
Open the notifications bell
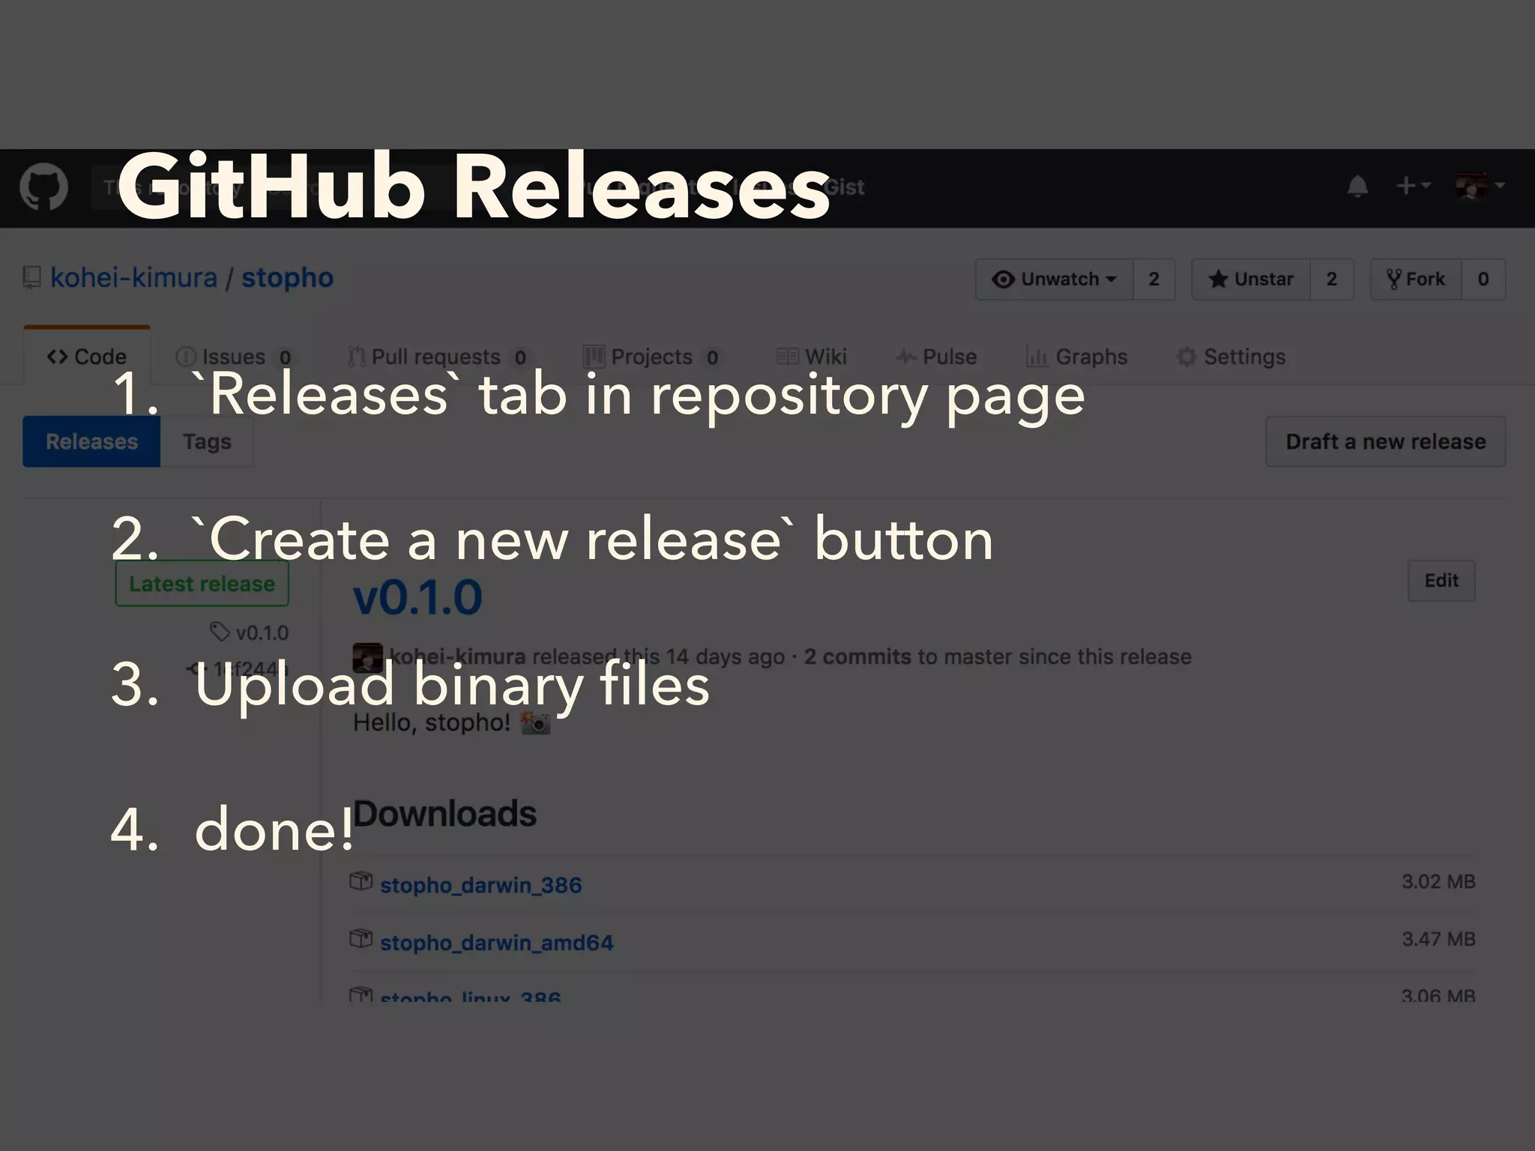click(x=1357, y=186)
